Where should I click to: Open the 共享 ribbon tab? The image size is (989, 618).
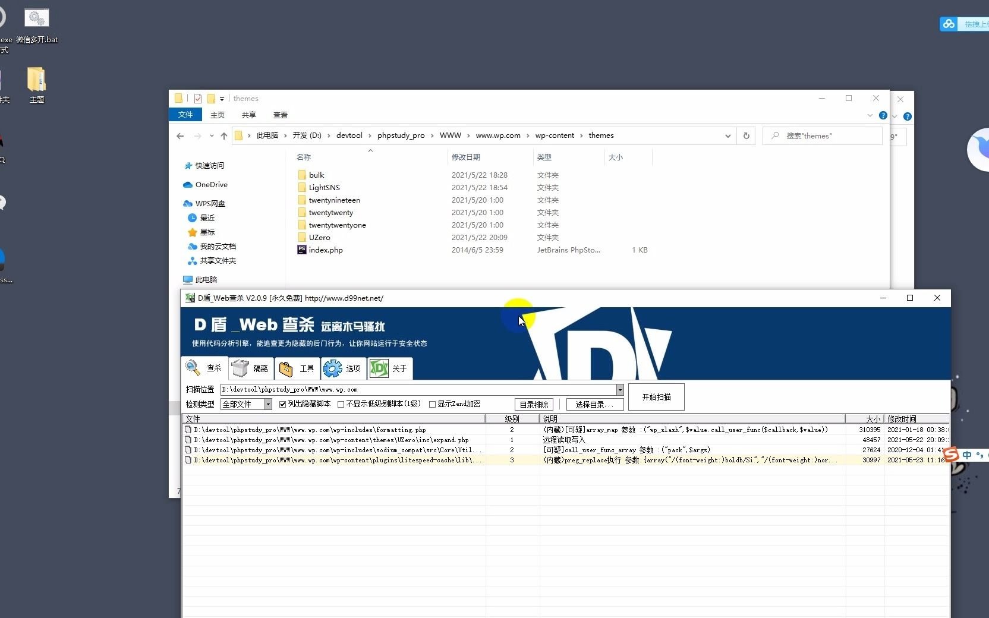point(249,115)
